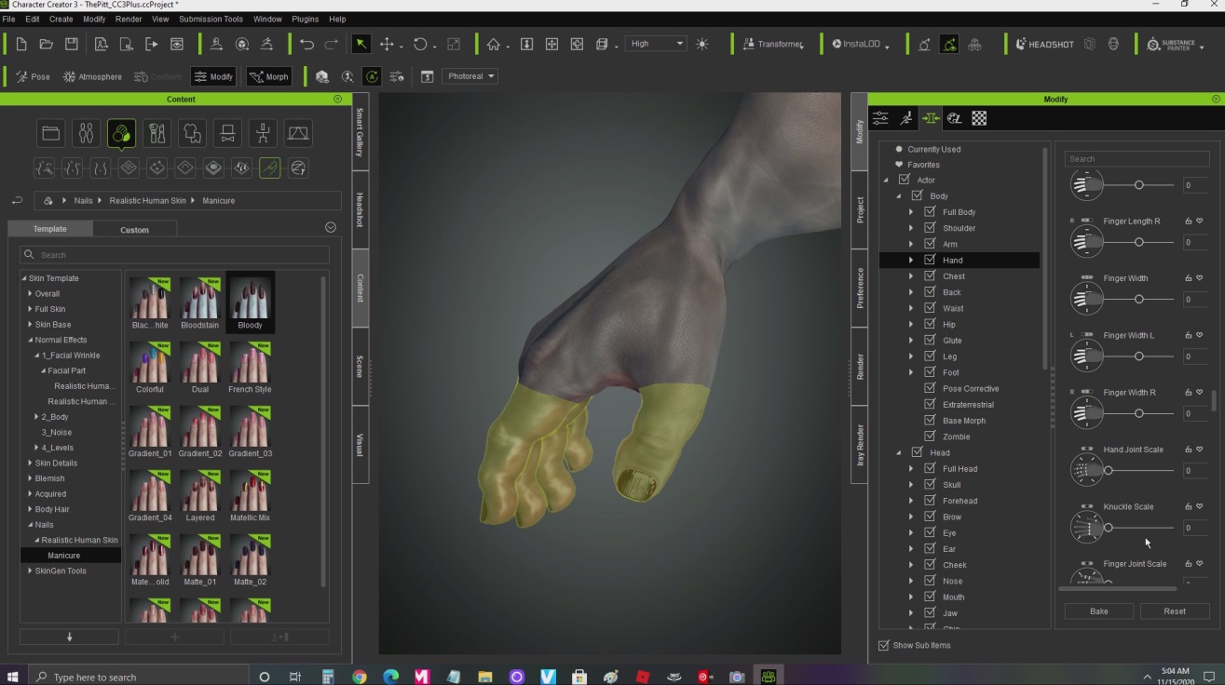Open the Scene side tab
Screen dimensions: 1225x685
pos(360,366)
